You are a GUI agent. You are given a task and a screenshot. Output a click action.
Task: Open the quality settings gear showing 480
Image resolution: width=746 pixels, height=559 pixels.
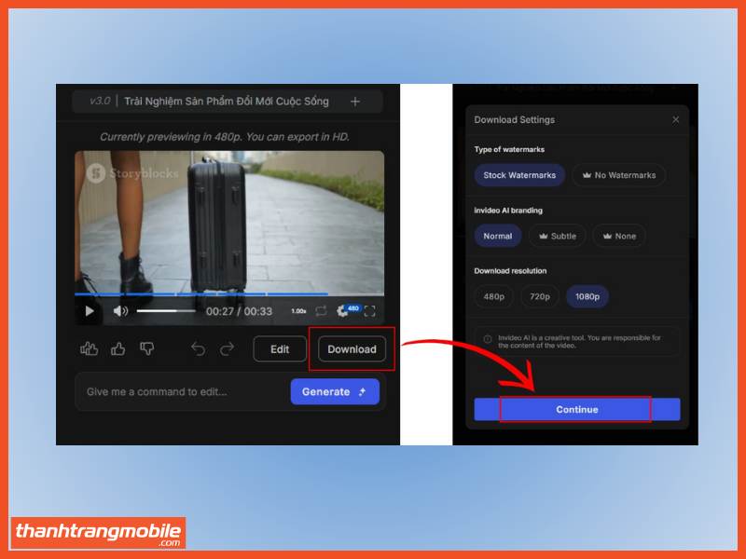coord(348,310)
